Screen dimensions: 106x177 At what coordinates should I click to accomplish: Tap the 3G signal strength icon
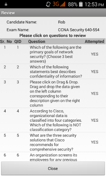[59, 4]
